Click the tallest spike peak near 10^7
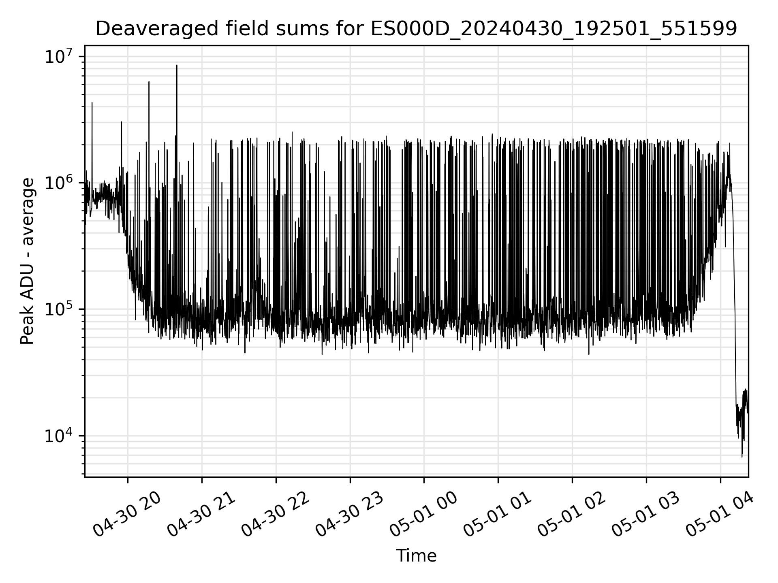Image resolution: width=778 pixels, height=583 pixels. pos(177,66)
